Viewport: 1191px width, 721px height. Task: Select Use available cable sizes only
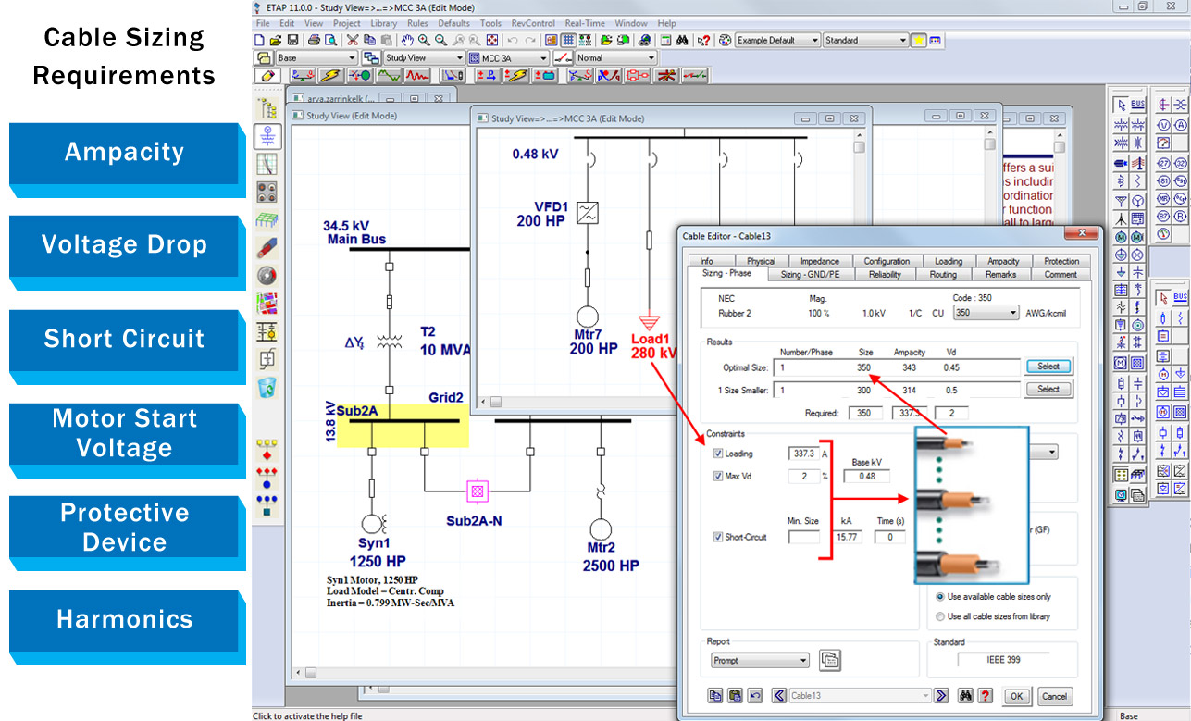point(941,597)
